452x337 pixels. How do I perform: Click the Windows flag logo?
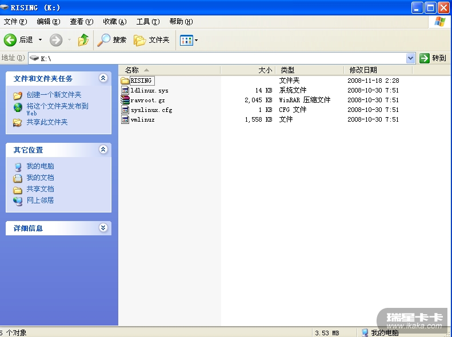pos(439,22)
